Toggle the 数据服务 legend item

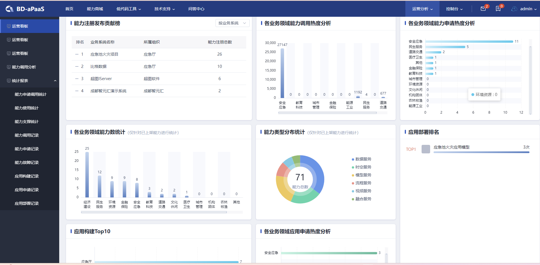[362, 159]
